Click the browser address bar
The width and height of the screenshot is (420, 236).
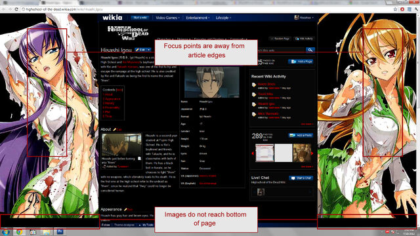click(x=206, y=9)
